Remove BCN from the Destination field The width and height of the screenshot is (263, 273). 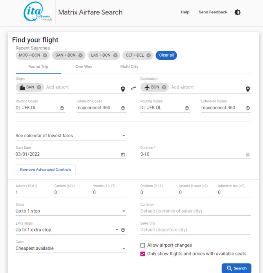coord(164,87)
